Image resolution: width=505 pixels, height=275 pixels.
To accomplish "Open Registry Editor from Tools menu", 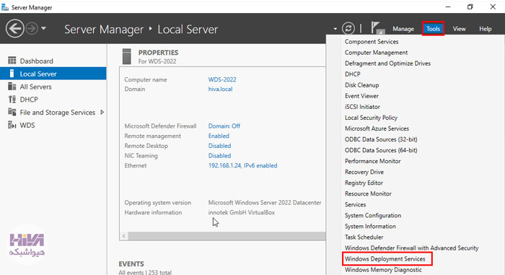I will click(364, 183).
